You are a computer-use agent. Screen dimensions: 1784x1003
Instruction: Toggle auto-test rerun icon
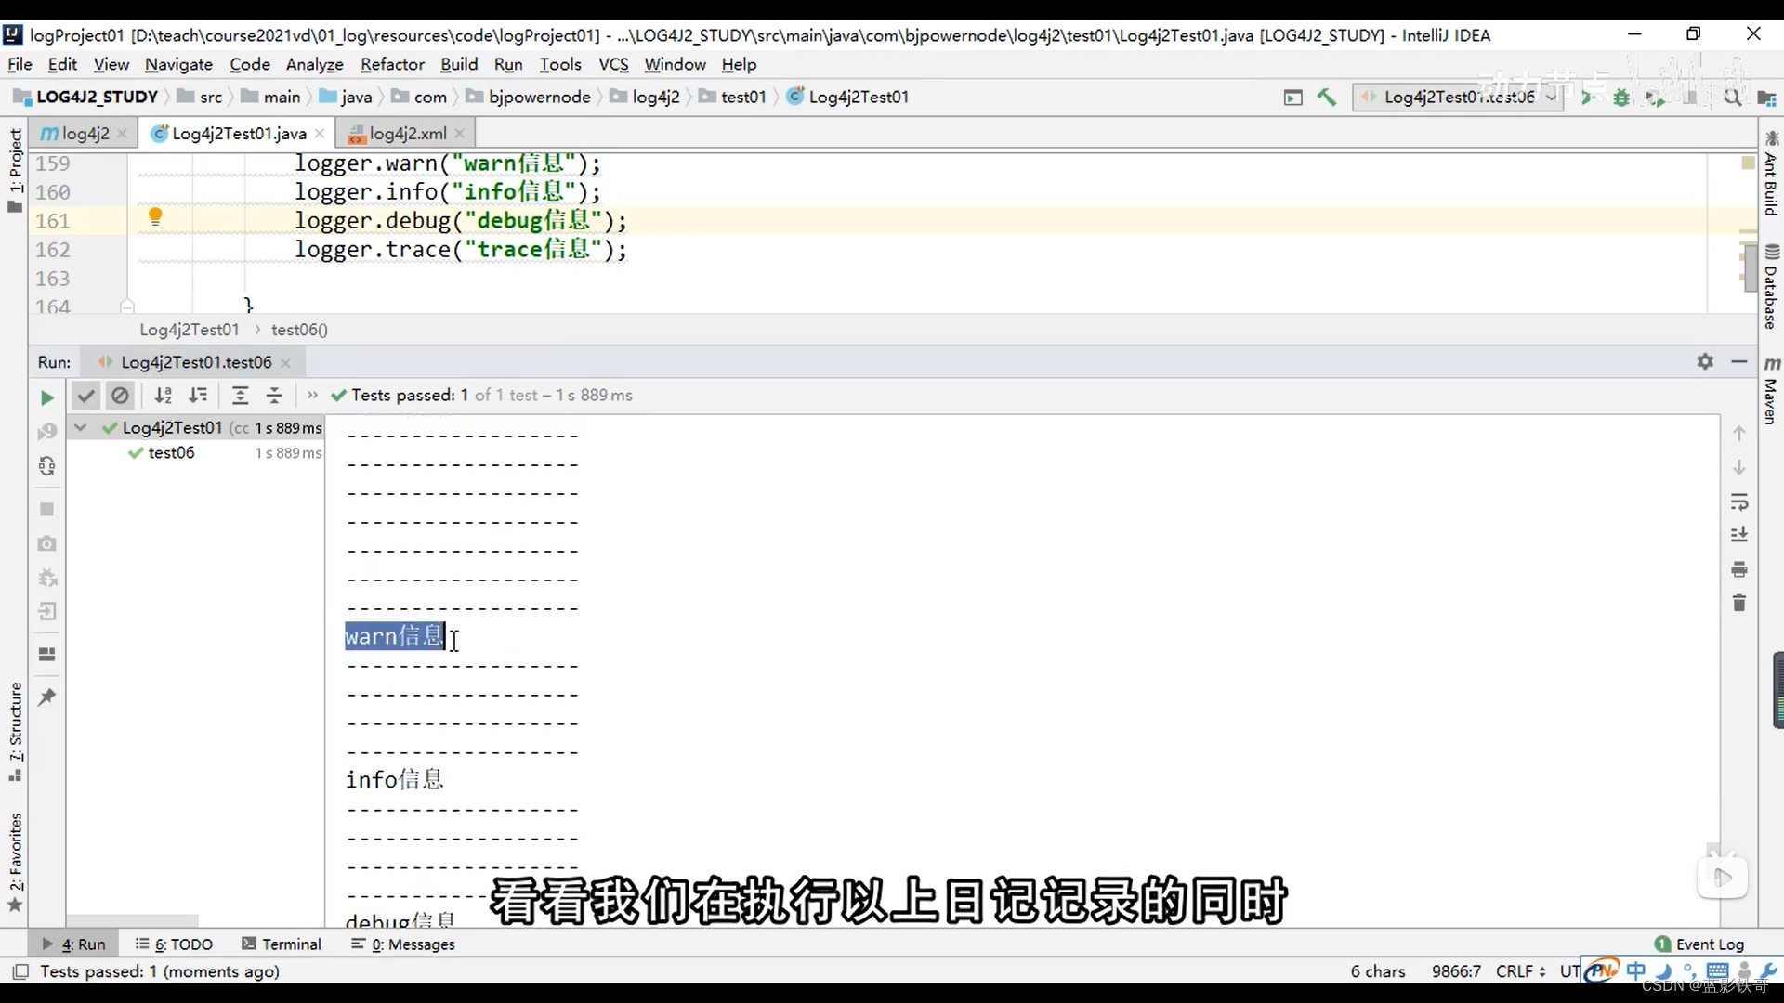click(47, 466)
